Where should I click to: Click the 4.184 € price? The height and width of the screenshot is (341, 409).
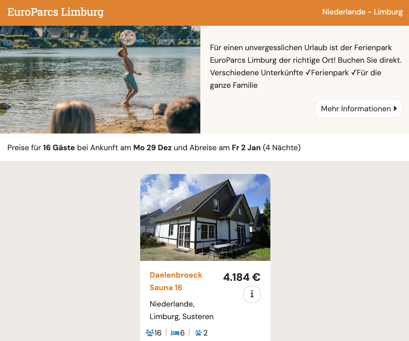242,277
